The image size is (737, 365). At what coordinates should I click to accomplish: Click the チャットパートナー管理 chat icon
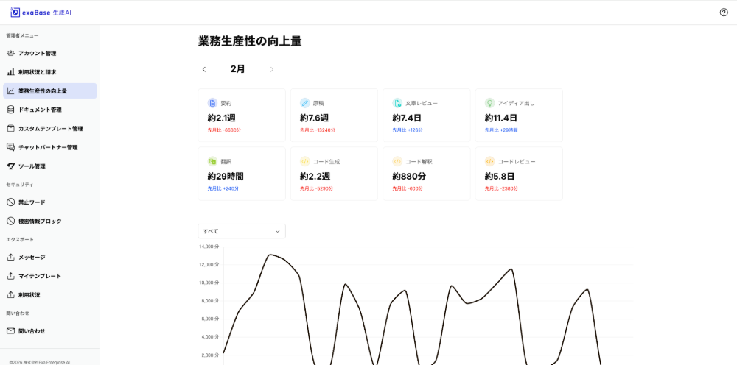(11, 147)
